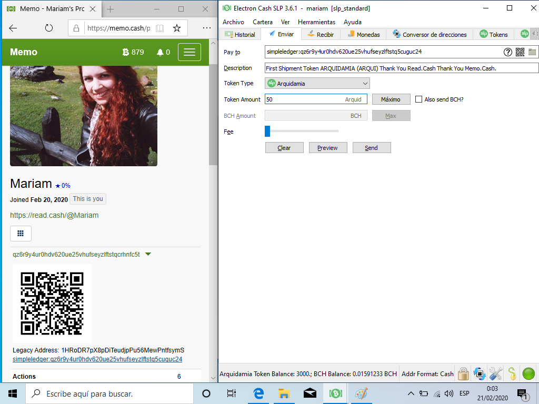Open Mail app from taskbar
This screenshot has height=404, width=539.
tap(310, 393)
